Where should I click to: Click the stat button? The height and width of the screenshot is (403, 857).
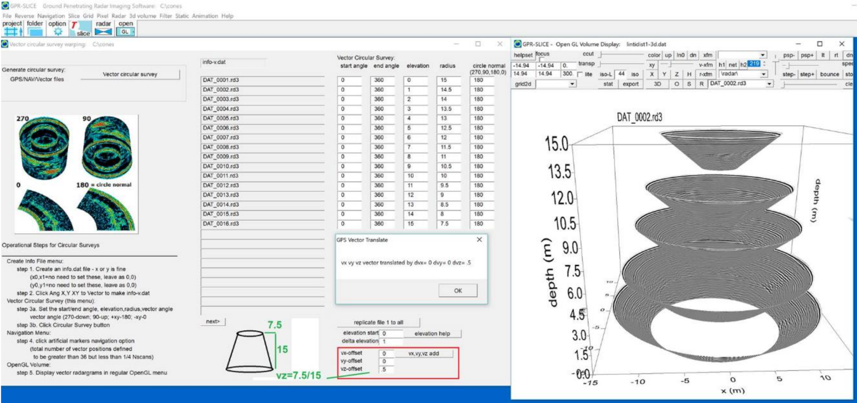[x=608, y=84]
